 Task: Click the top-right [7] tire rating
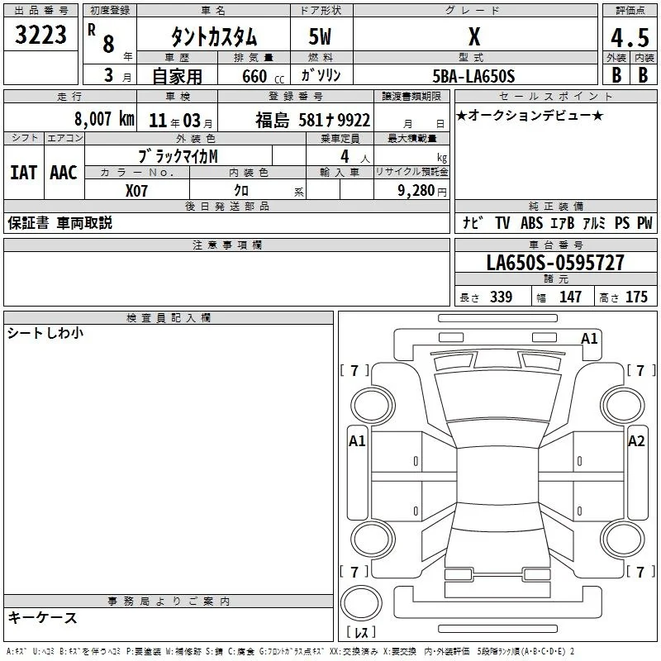pos(640,370)
